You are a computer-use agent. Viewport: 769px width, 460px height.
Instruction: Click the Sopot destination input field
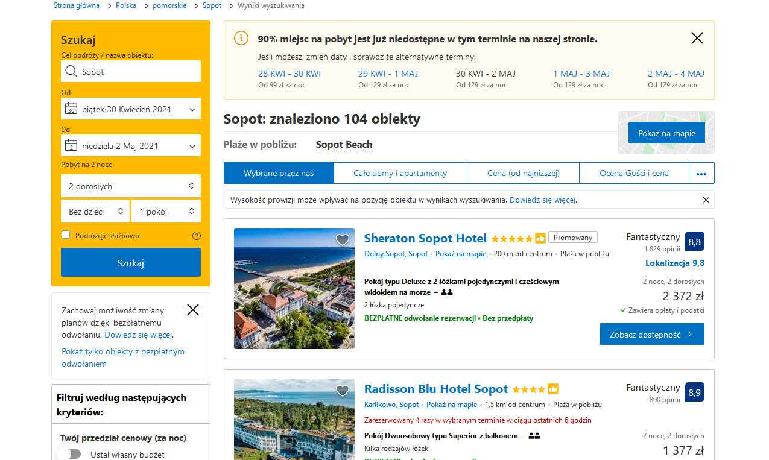(x=131, y=72)
